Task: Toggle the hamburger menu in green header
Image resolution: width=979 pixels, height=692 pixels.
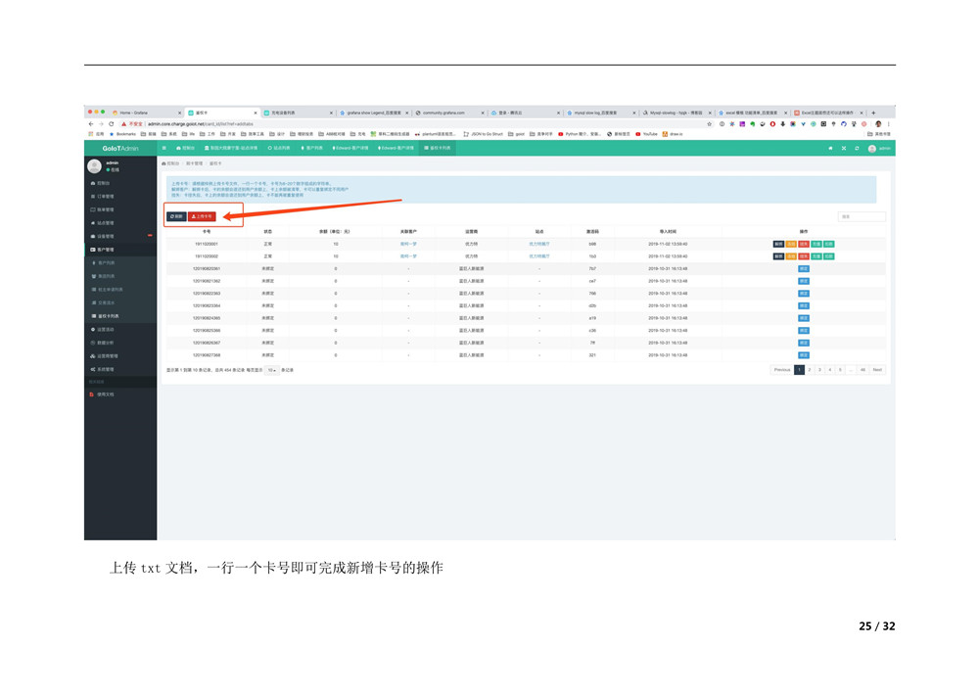Action: (163, 149)
